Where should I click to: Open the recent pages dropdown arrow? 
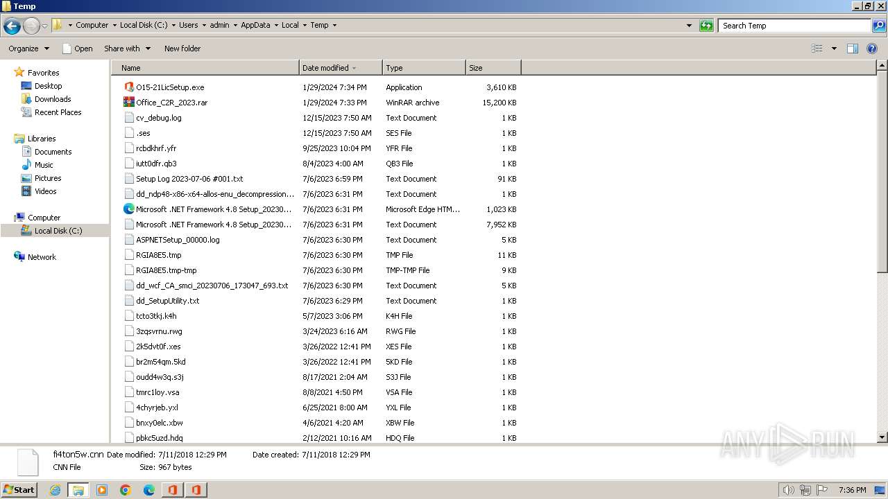[x=45, y=26]
